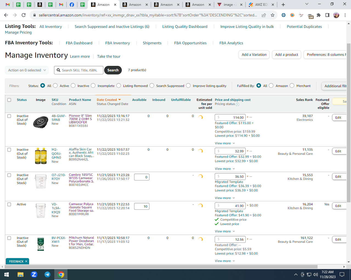Check the Active Camwear row checkbox
Image resolution: width=351 pixels, height=280 pixels.
tap(9, 204)
